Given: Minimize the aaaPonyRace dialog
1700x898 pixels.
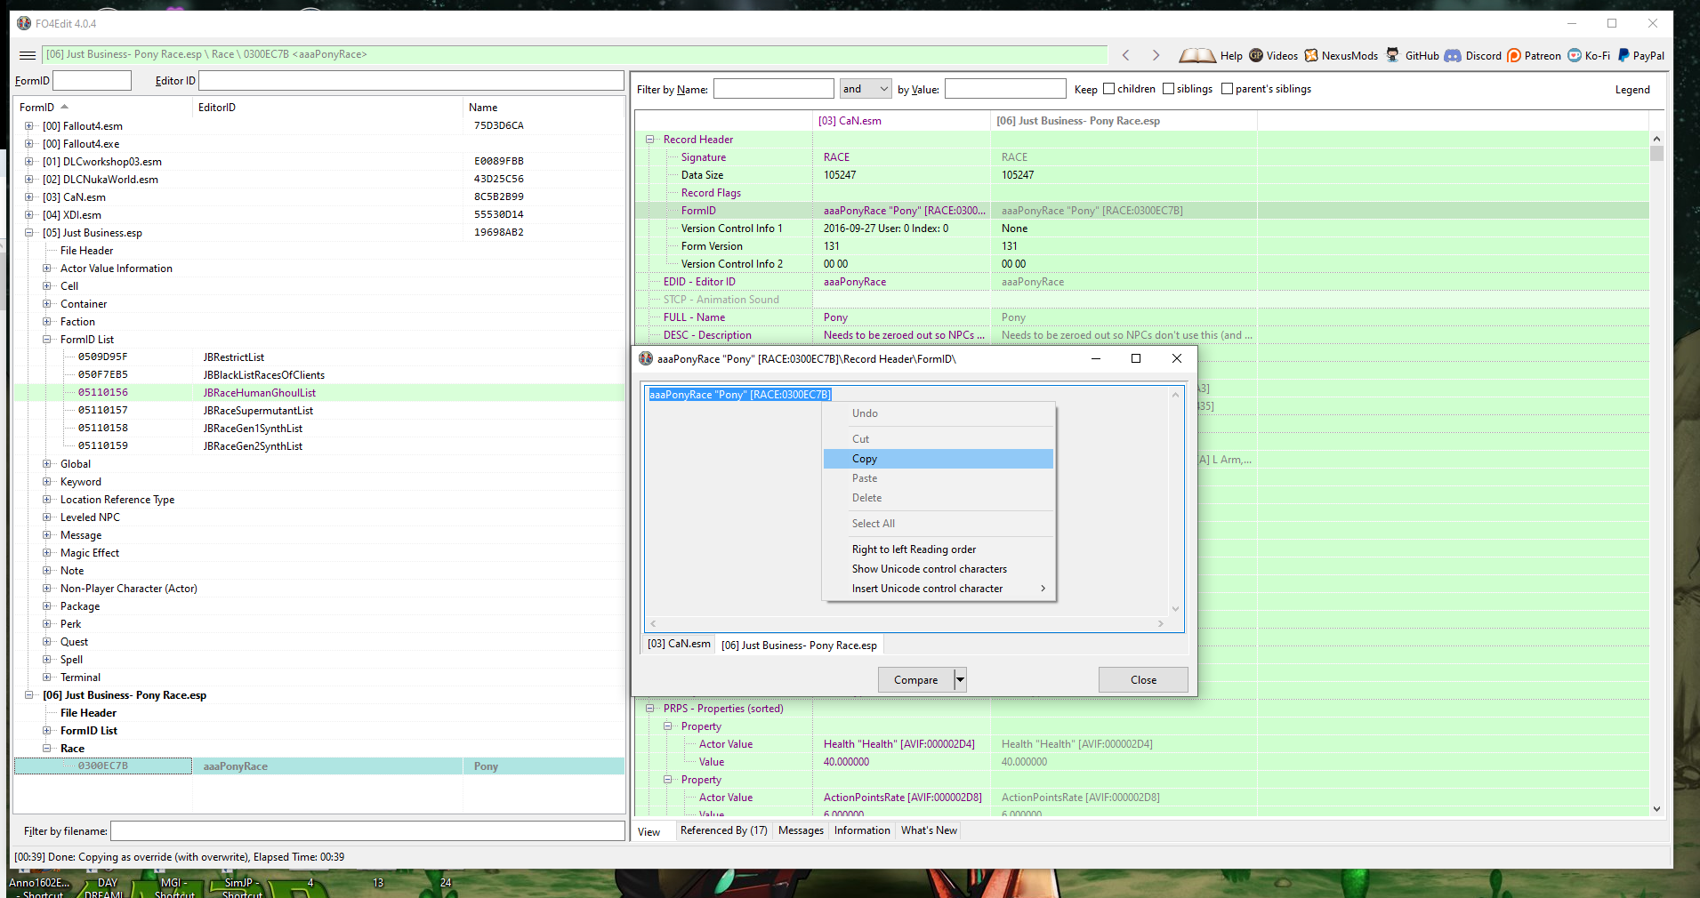Looking at the screenshot, I should coord(1096,358).
